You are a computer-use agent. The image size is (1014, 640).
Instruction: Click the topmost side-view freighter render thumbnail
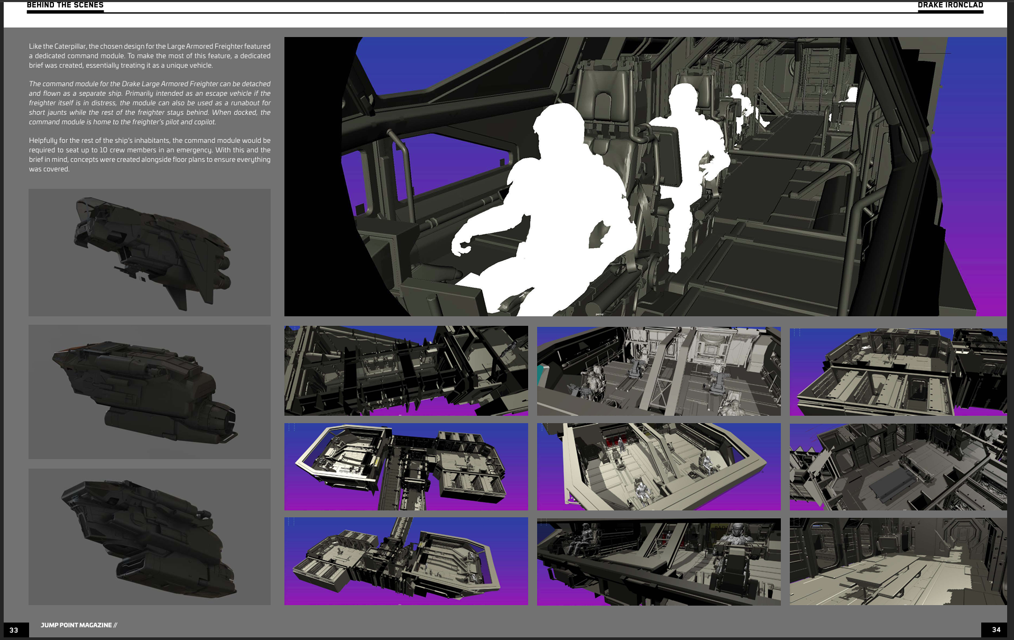pyautogui.click(x=150, y=252)
